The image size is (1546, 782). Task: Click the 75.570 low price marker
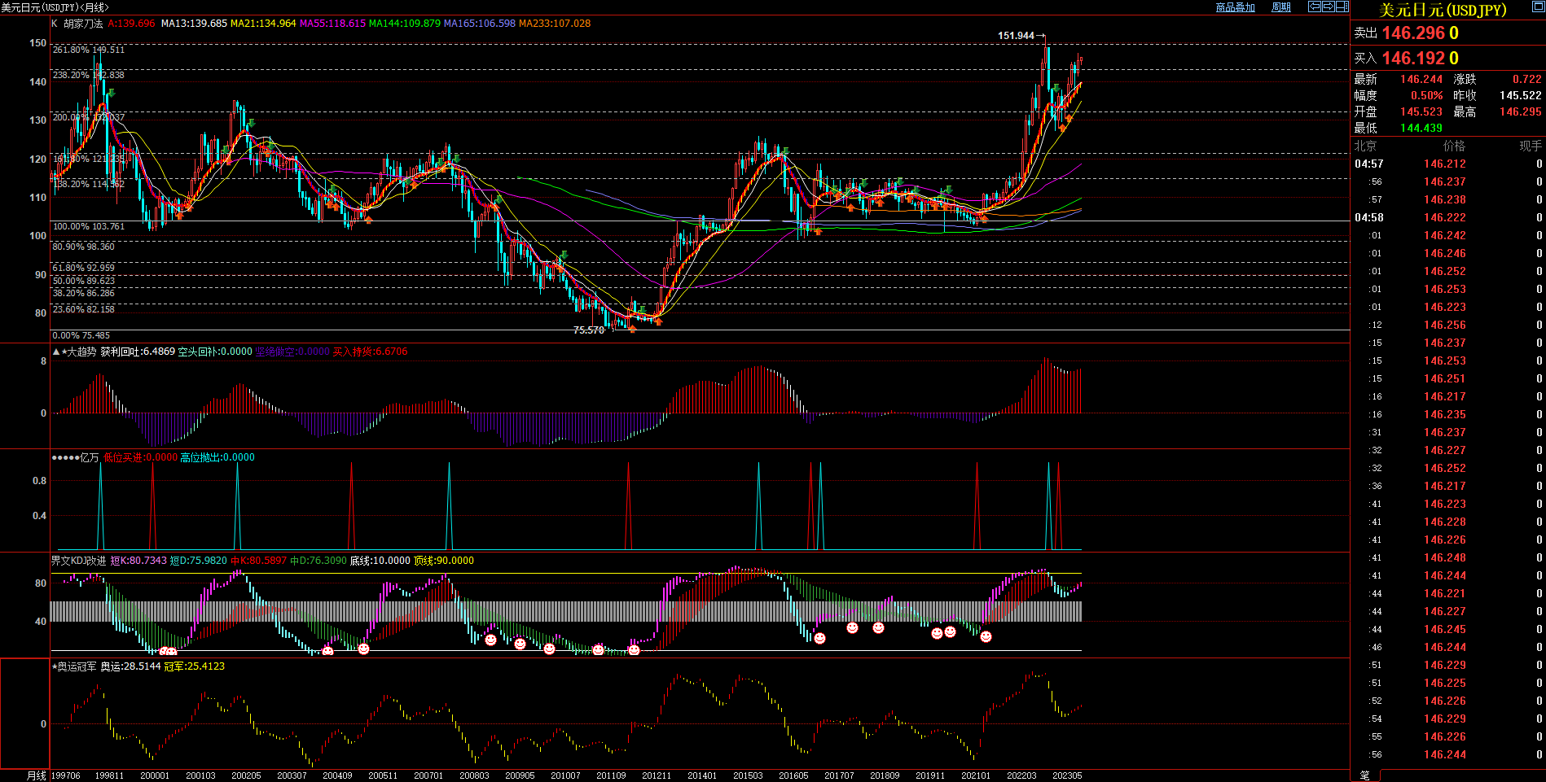pyautogui.click(x=588, y=330)
